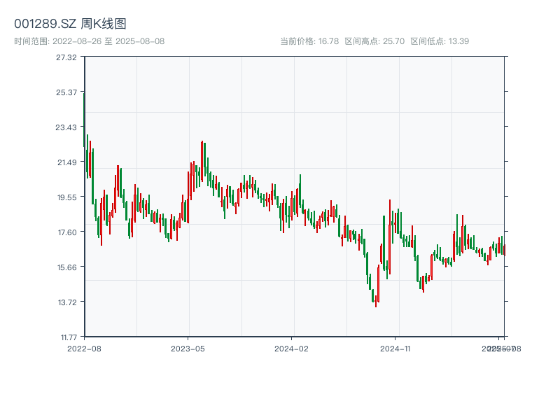
Task: Click the 当前价格 16.78 label
Action: coord(309,41)
